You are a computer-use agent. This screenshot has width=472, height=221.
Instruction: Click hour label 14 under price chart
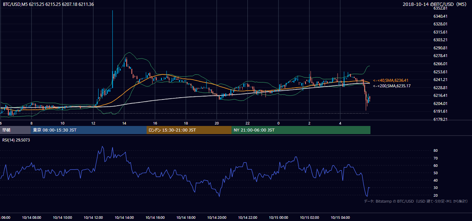tap(124, 123)
